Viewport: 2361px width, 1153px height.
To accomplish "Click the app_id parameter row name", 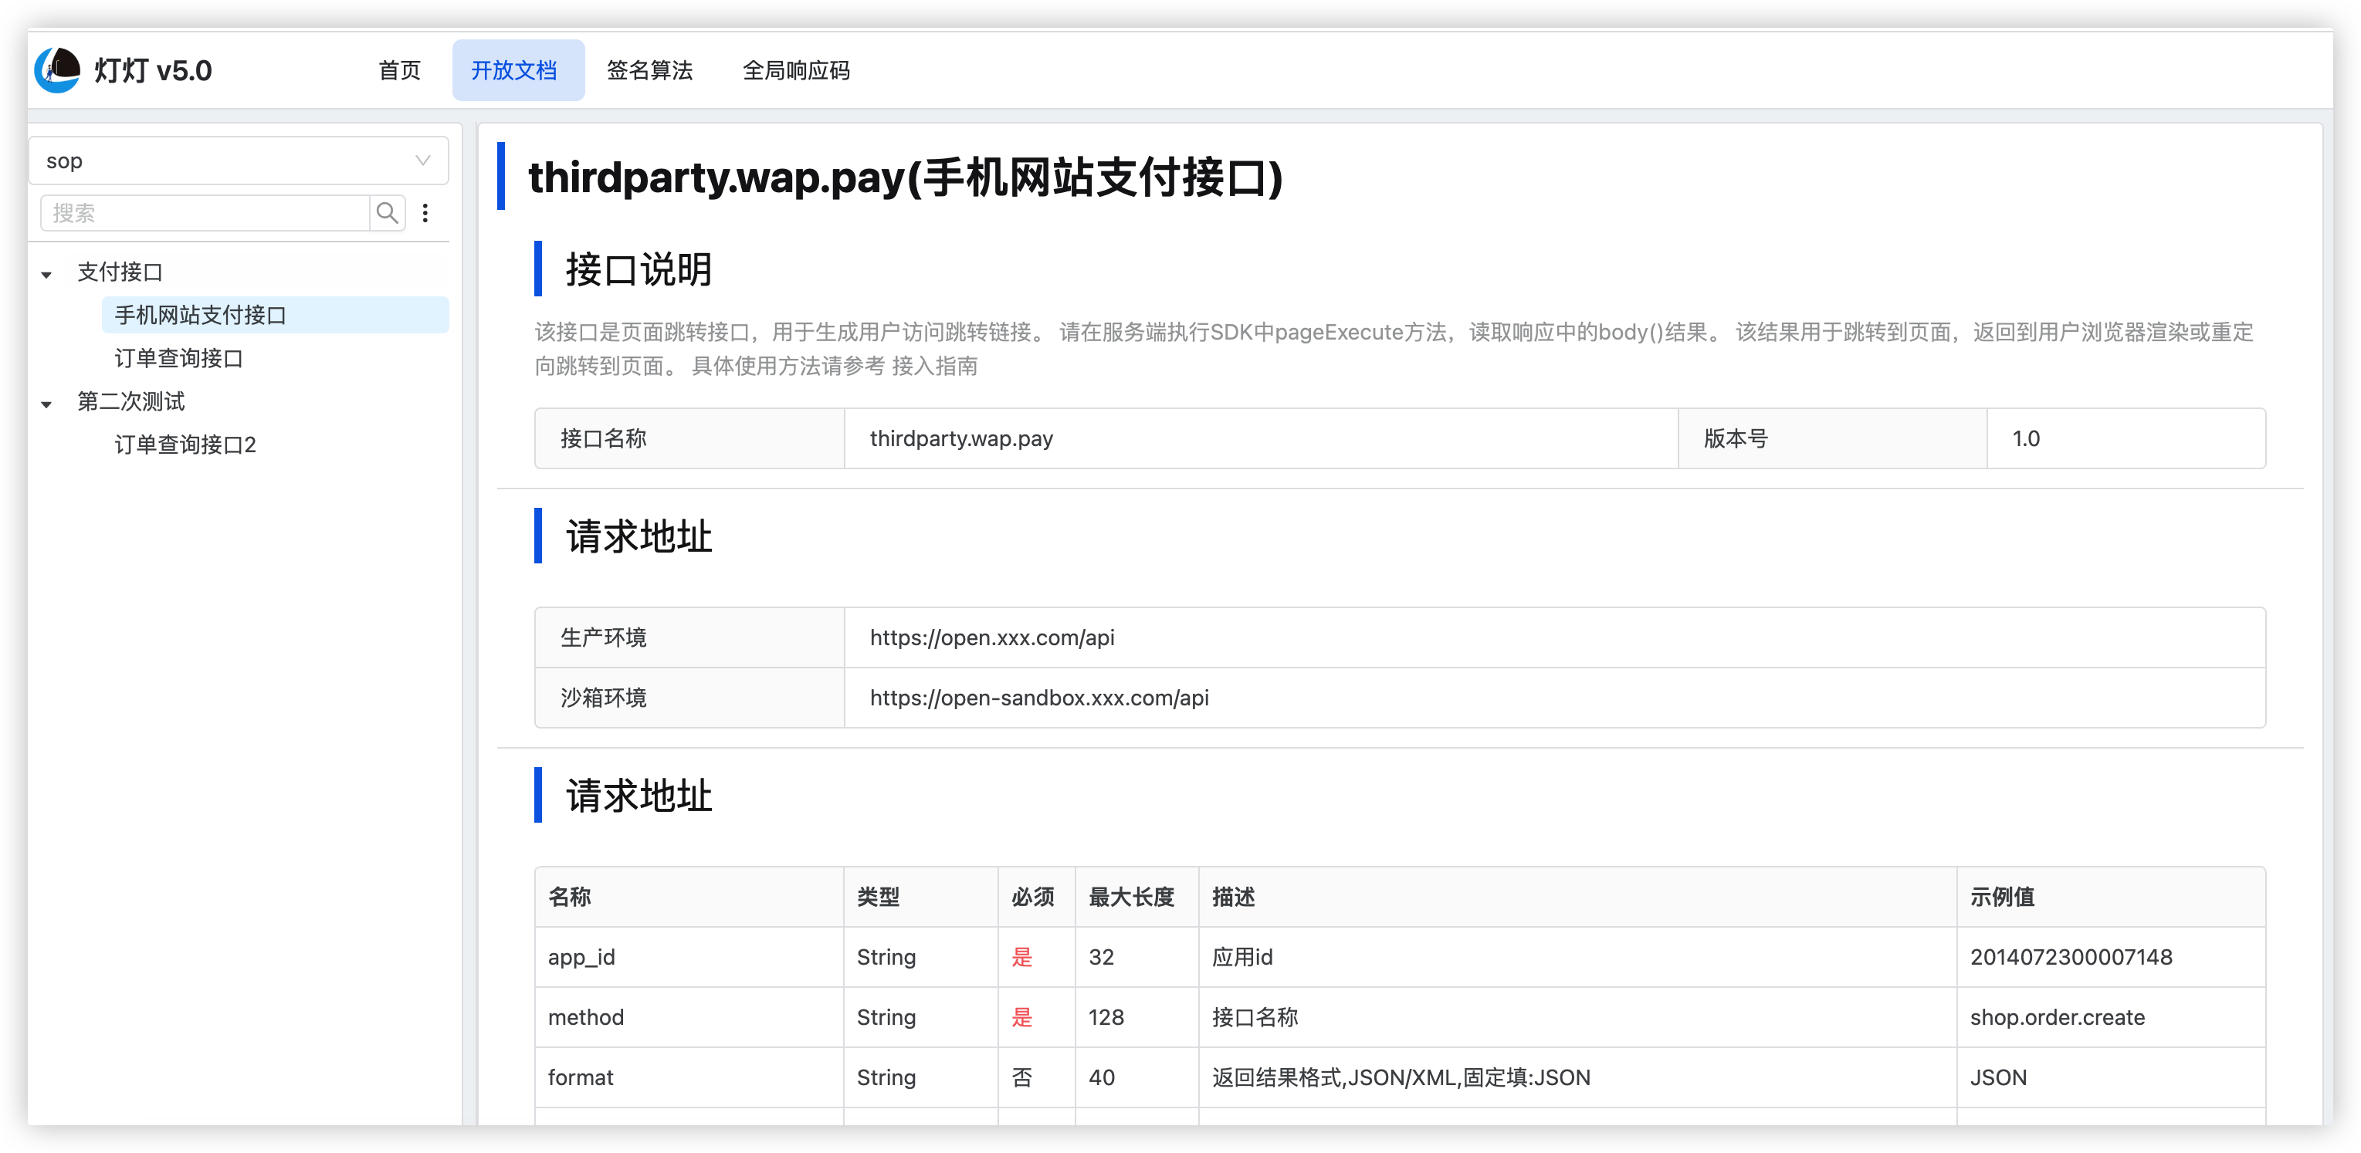I will (581, 957).
